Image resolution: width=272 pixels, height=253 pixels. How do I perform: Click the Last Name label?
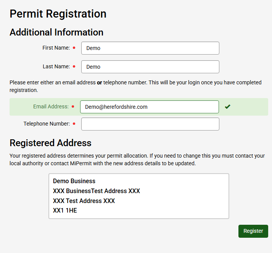[56, 67]
